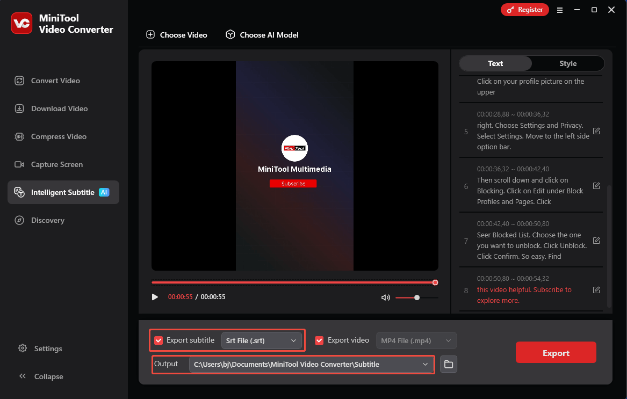Viewport: 627px width, 399px height.
Task: Click timestamp 00:00:28,88 ~ 00:00:36,32
Action: [513, 114]
